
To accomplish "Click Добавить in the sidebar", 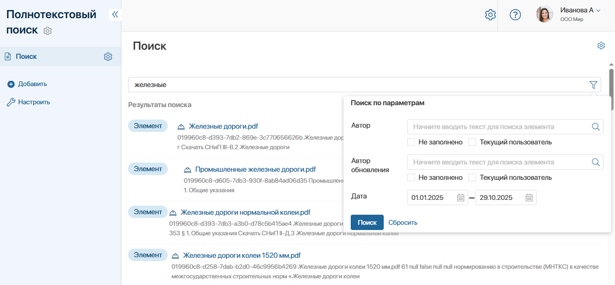I will coord(32,83).
